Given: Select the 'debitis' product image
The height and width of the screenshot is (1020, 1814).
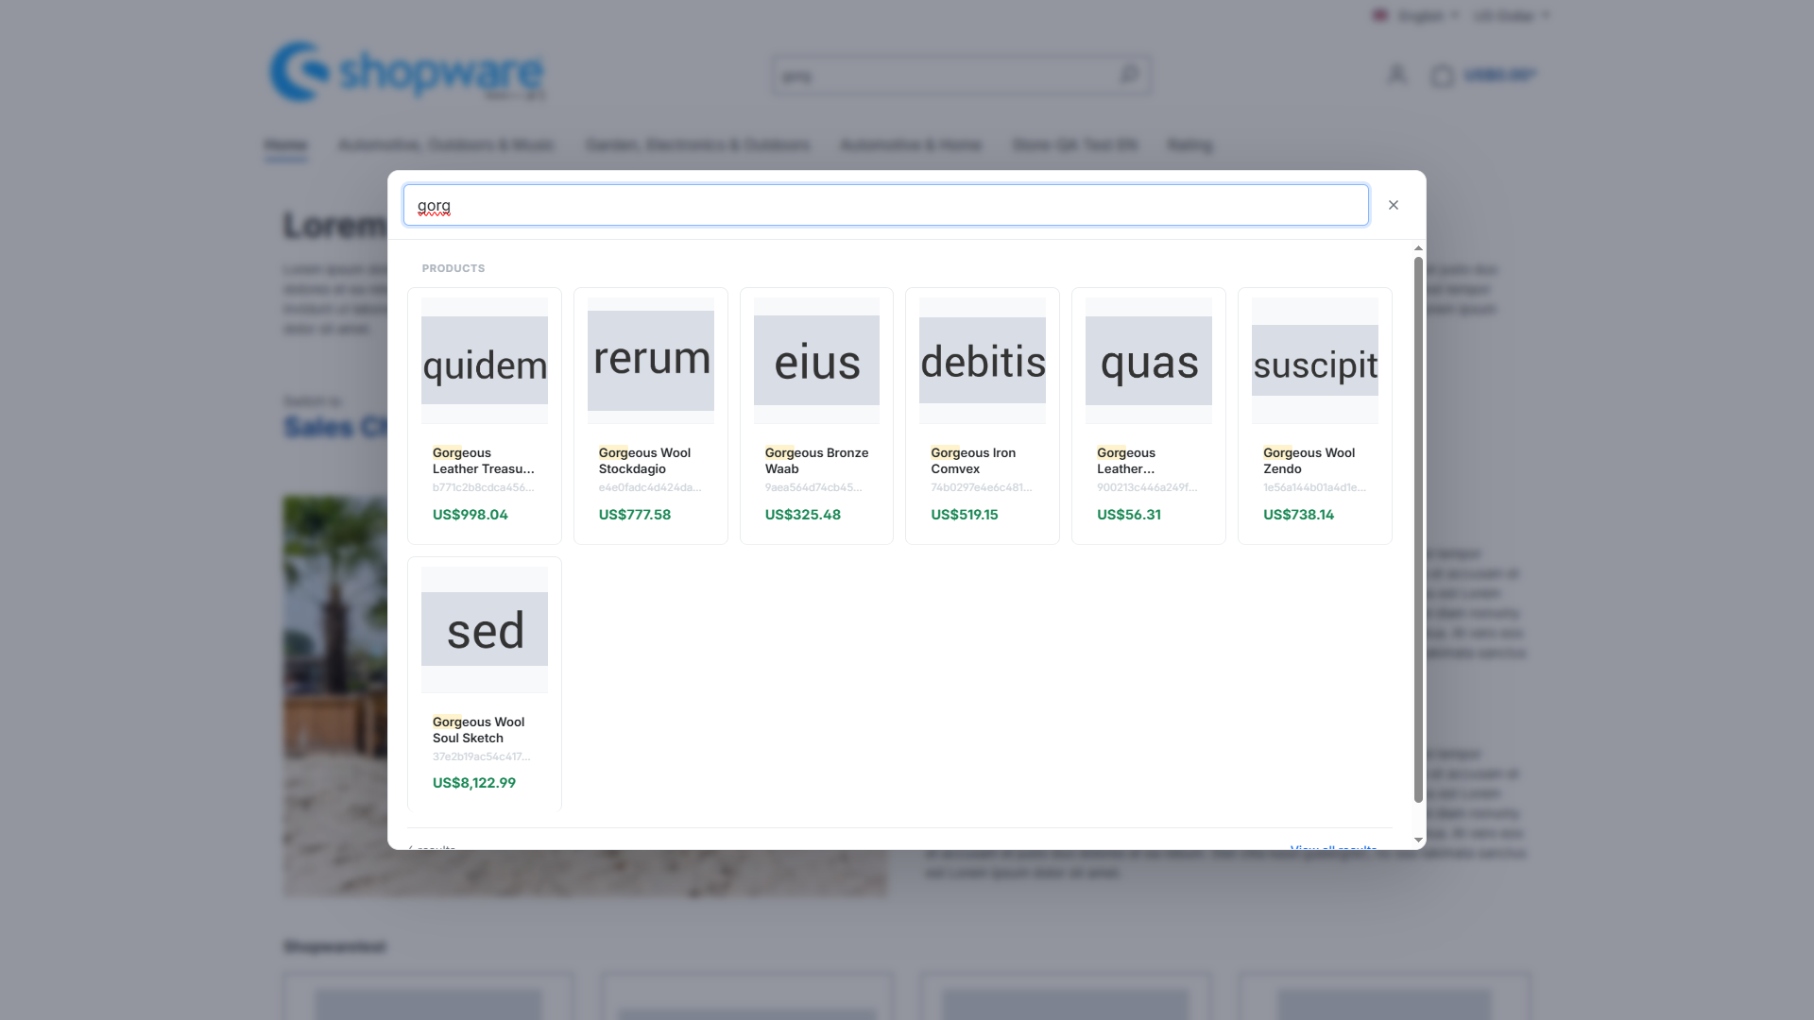Looking at the screenshot, I should coord(983,361).
